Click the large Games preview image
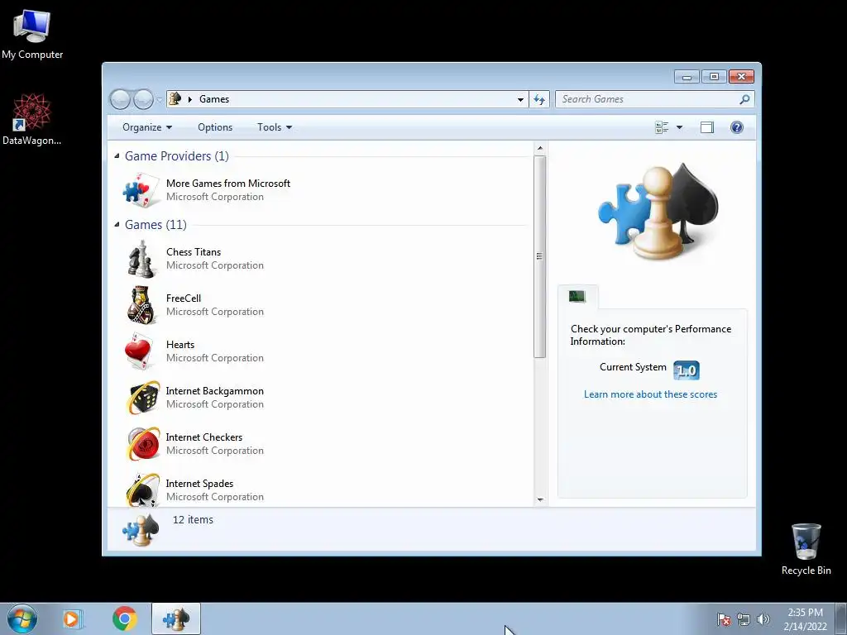847x635 pixels. pos(658,212)
